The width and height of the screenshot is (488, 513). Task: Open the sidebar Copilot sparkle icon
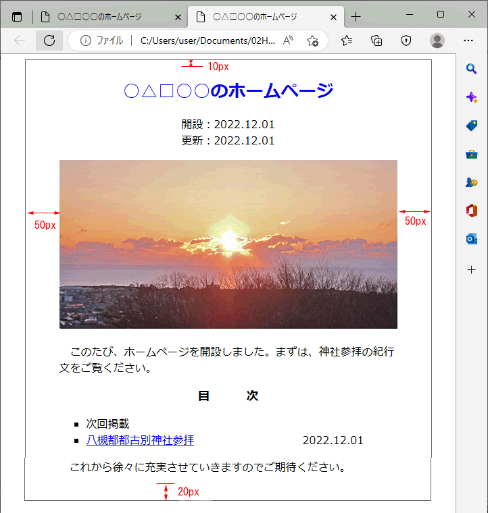471,97
